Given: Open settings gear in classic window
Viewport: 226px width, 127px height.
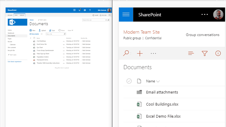Looking at the screenshot, I should pos(85,10).
